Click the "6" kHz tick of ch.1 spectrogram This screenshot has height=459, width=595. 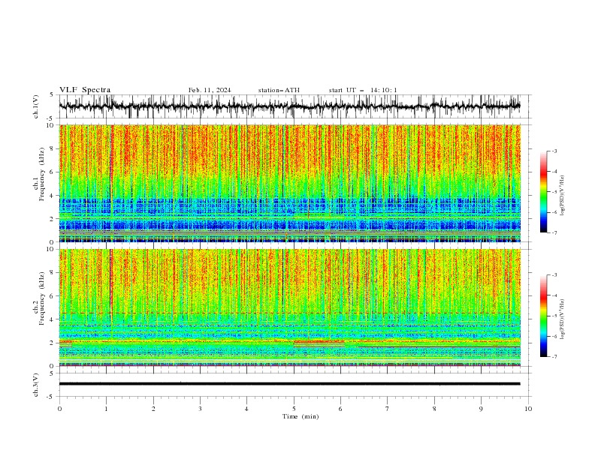[53, 172]
